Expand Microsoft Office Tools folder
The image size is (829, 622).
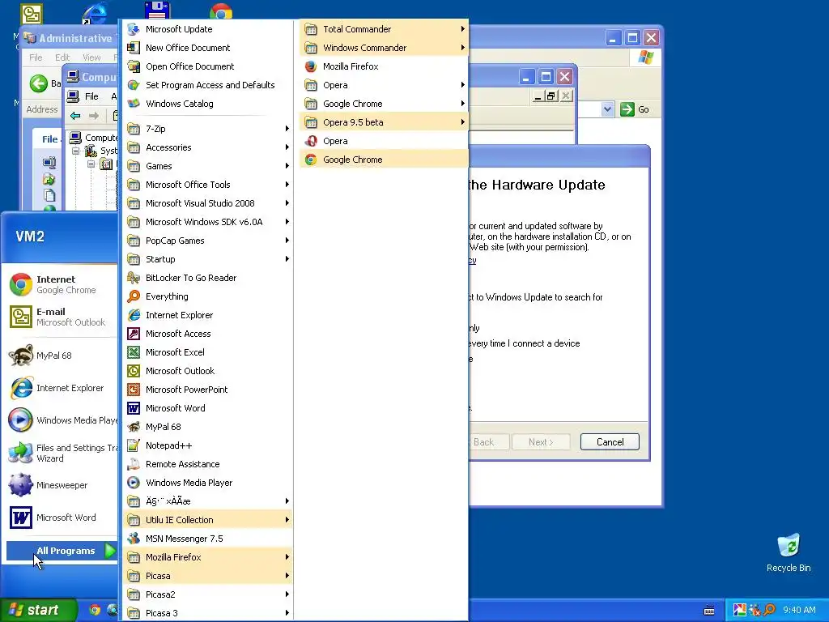click(x=207, y=185)
